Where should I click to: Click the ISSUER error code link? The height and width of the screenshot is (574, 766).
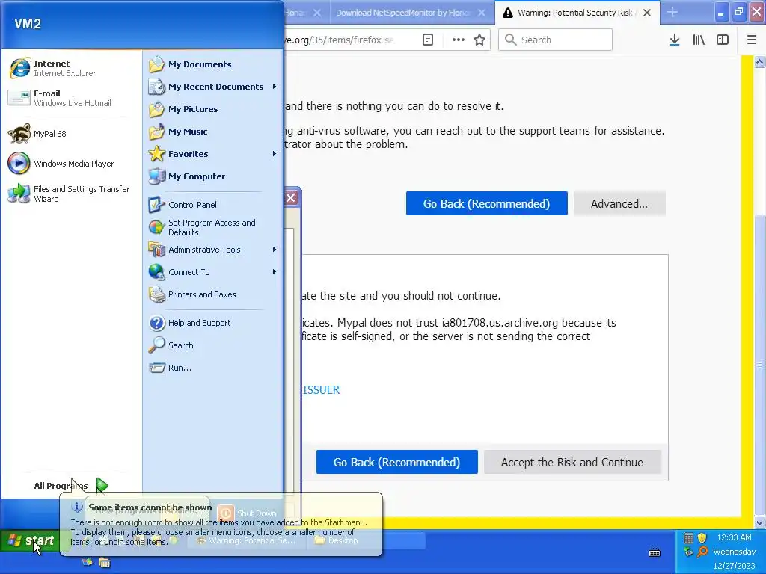tap(320, 389)
